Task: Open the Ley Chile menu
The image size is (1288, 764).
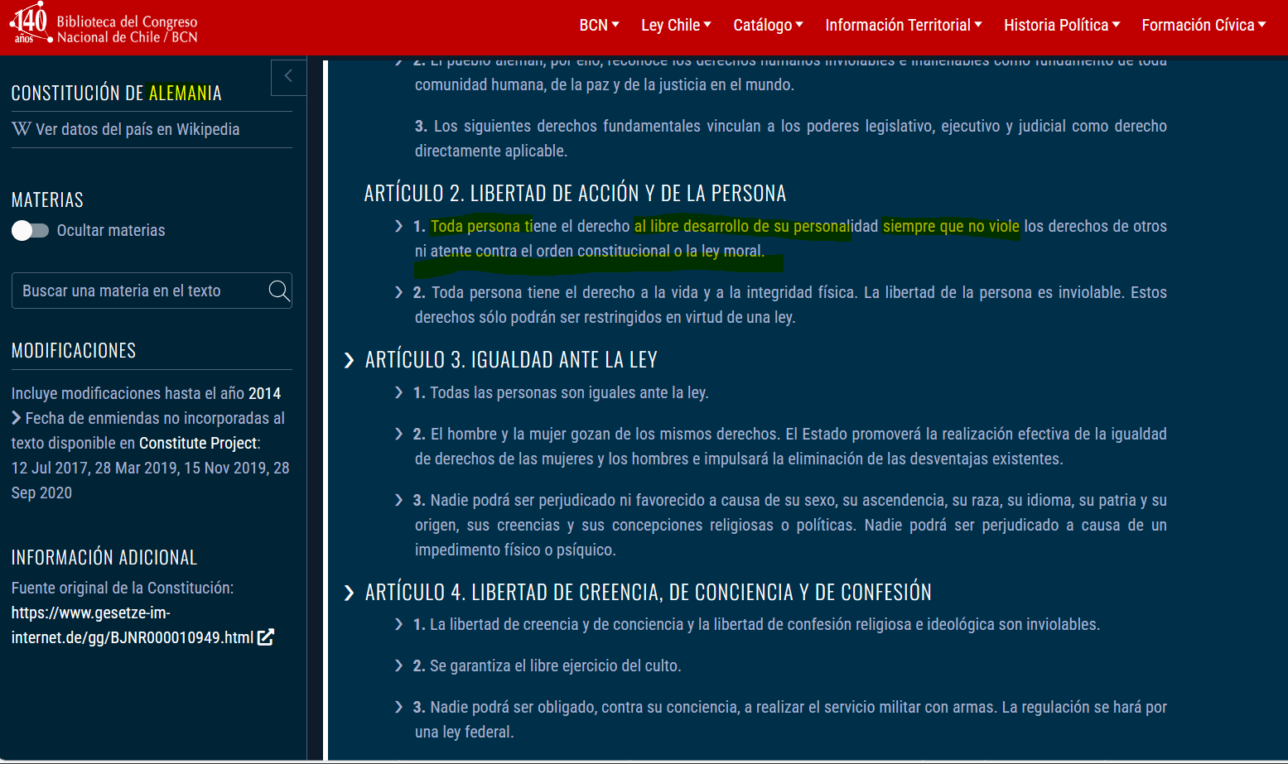Action: coord(676,26)
